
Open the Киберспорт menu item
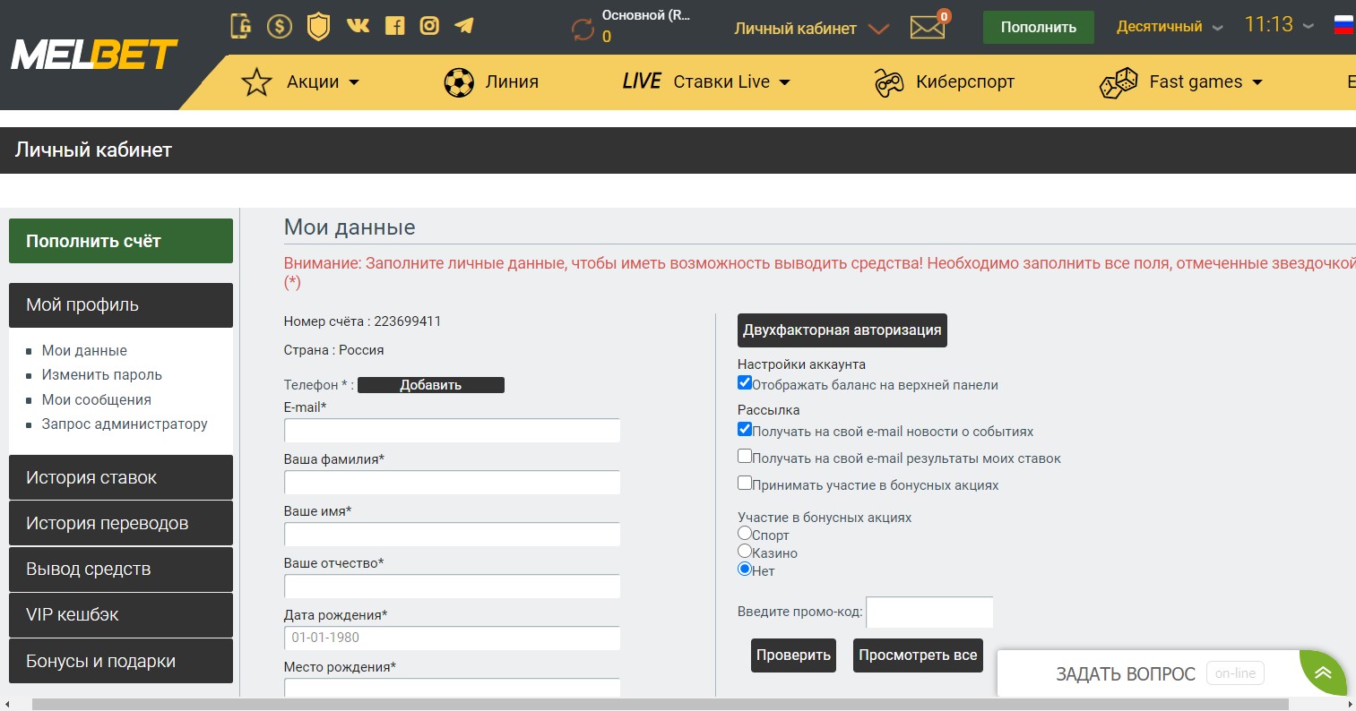965,81
